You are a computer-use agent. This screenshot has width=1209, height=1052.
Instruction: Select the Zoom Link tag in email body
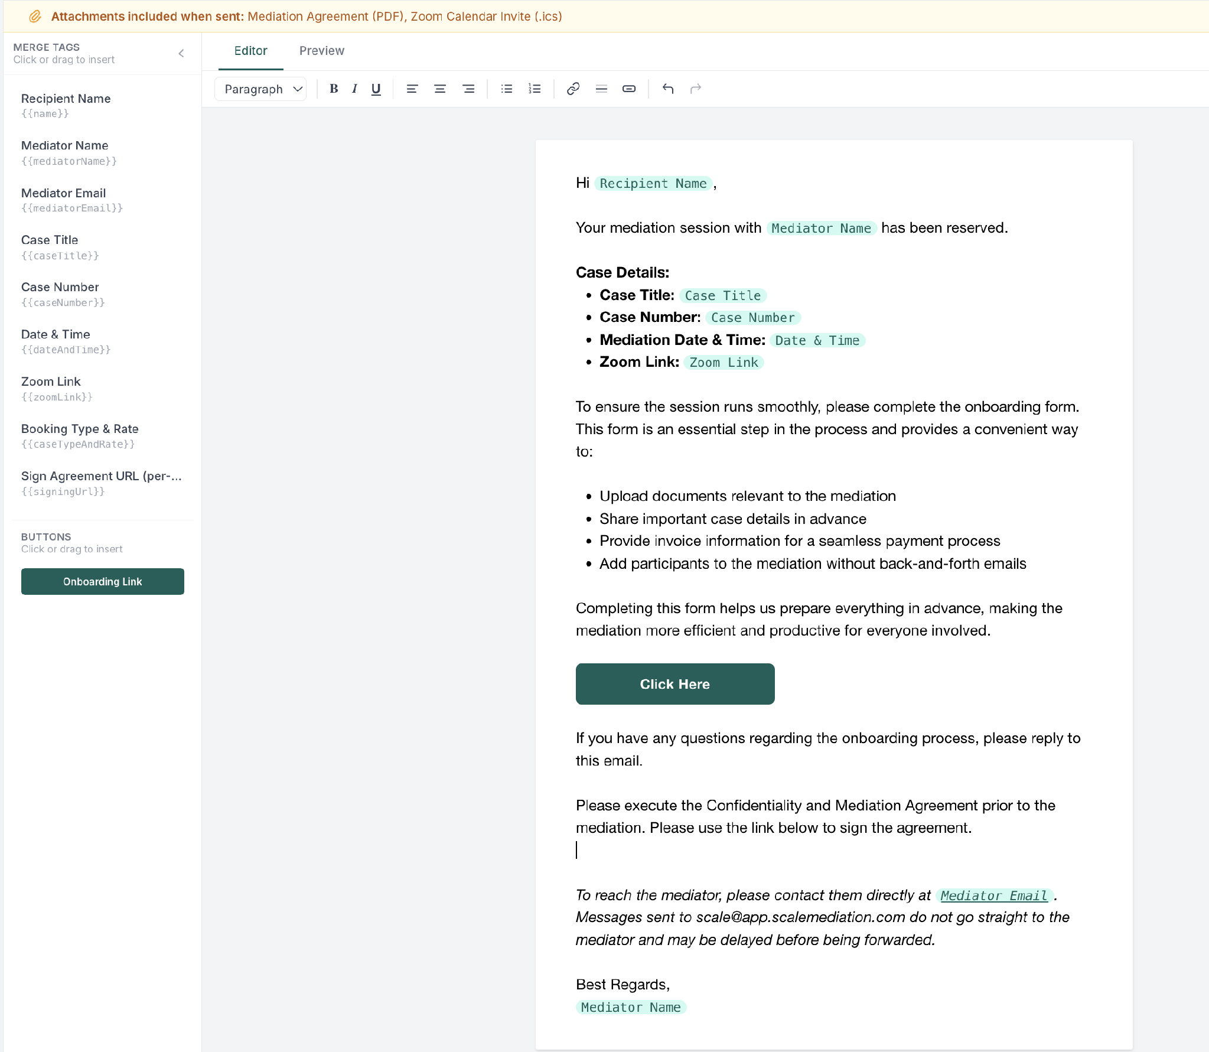[724, 363]
